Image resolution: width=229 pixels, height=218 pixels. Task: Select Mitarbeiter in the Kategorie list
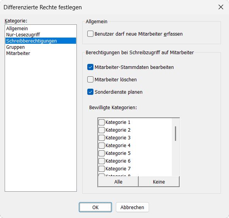[41, 53]
